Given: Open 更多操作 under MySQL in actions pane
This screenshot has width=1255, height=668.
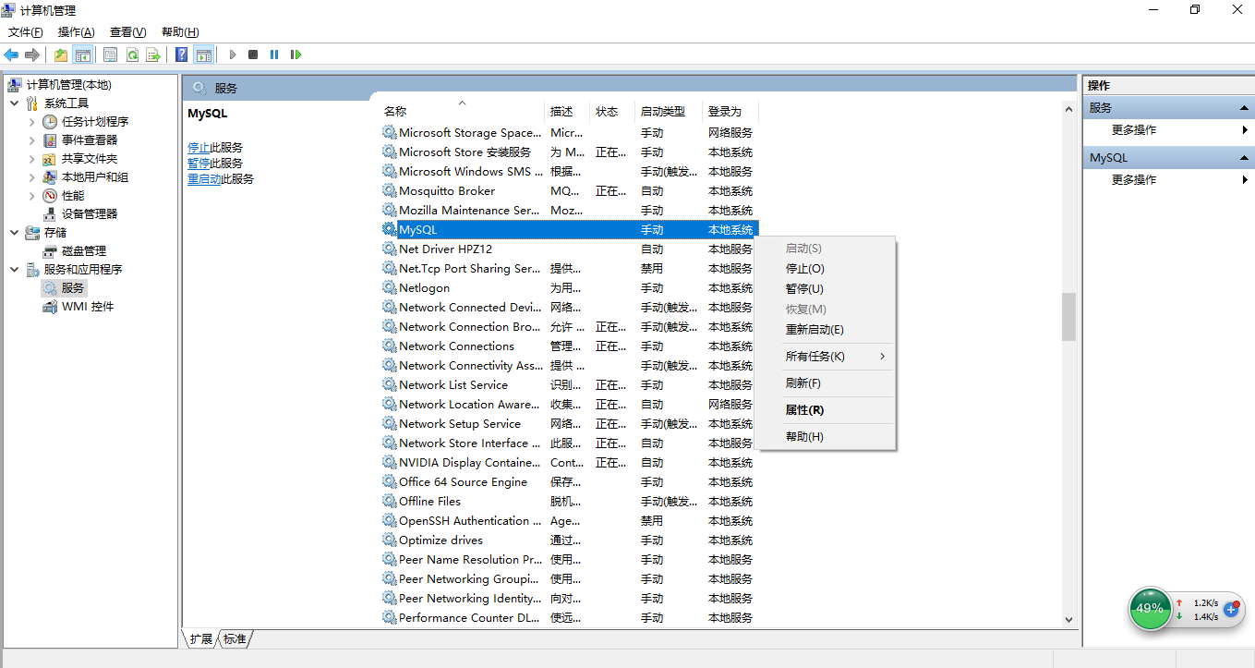Looking at the screenshot, I should (1134, 180).
